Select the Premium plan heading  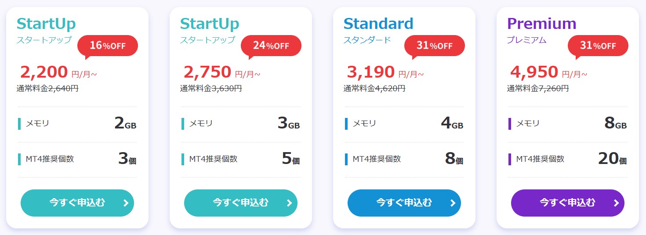point(541,23)
